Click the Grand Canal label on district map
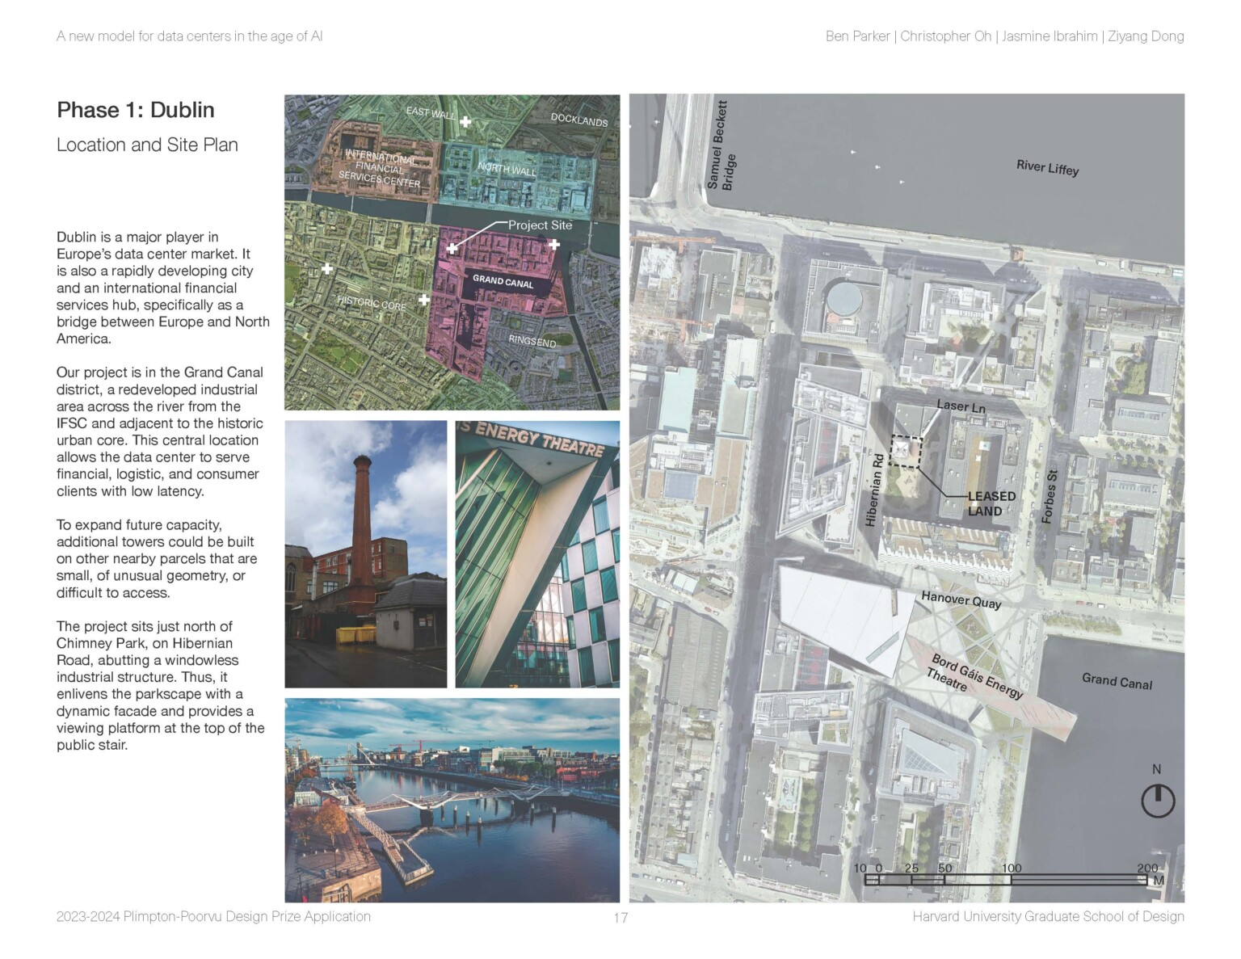The height and width of the screenshot is (959, 1241). click(503, 281)
